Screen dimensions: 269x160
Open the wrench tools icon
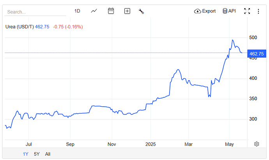[141, 11]
